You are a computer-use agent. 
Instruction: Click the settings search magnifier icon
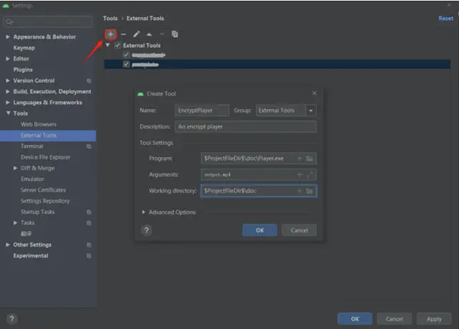9,22
